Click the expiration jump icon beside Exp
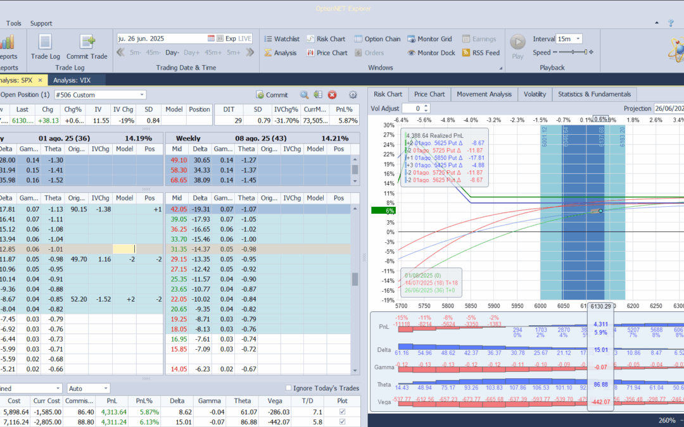 pos(220,39)
